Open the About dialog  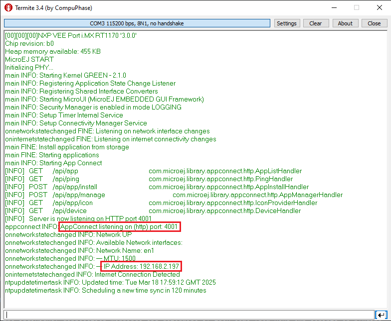pos(345,23)
